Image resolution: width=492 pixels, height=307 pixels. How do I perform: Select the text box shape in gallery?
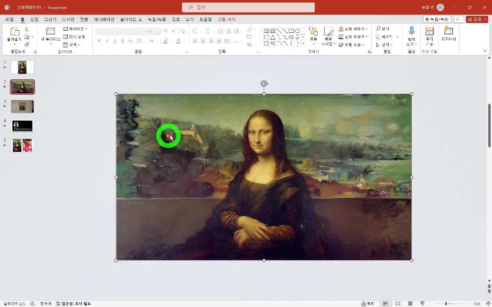click(266, 31)
